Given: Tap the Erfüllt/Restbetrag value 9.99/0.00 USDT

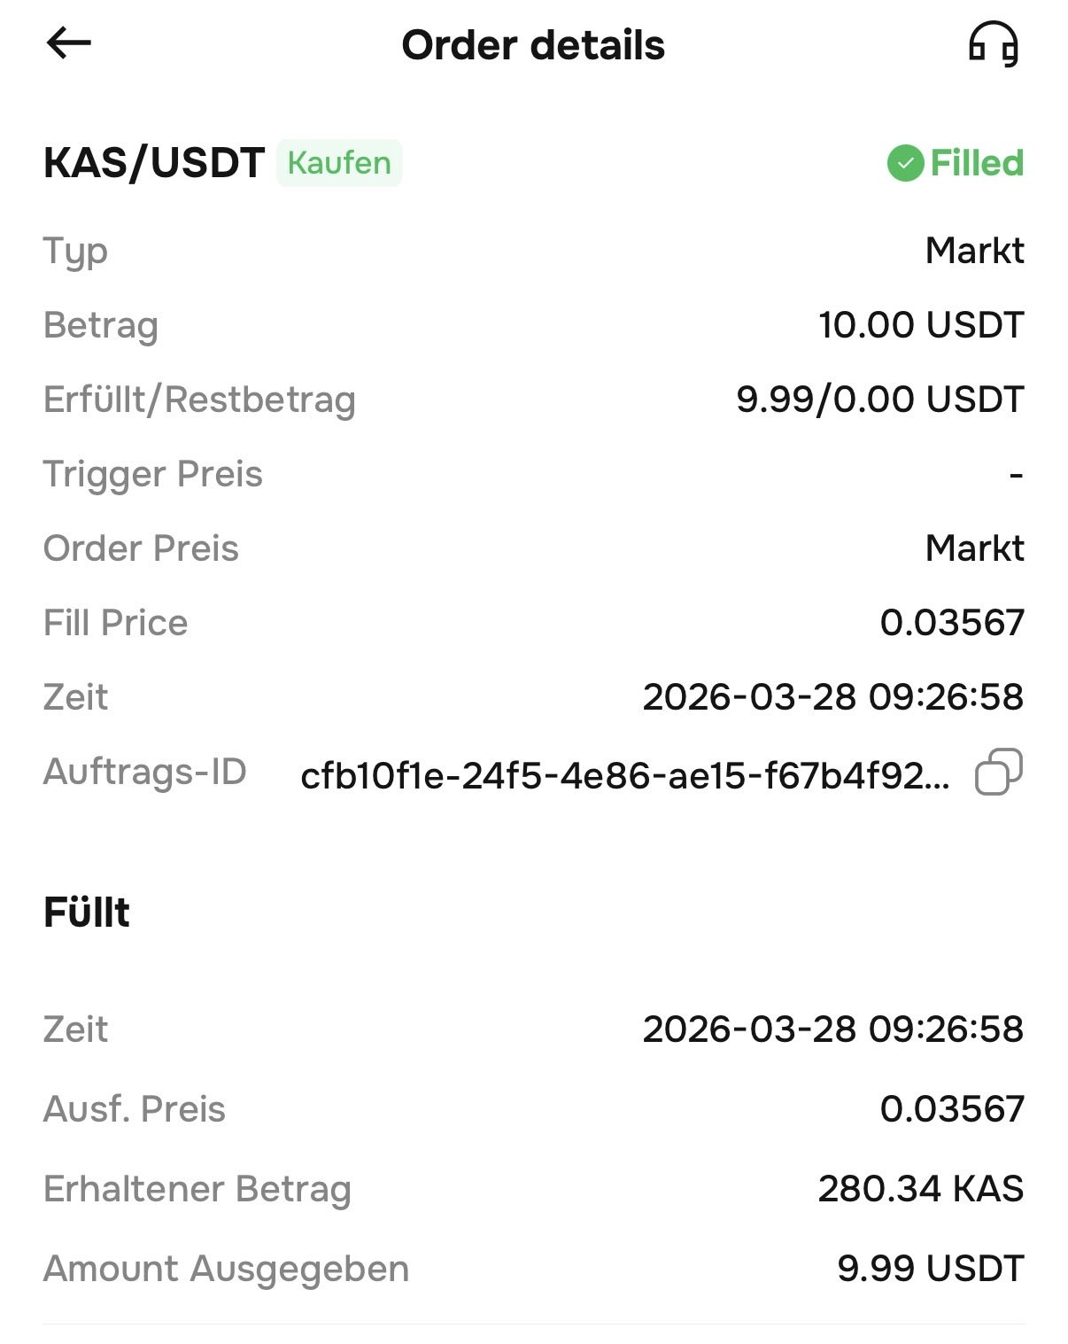Looking at the screenshot, I should click(879, 400).
